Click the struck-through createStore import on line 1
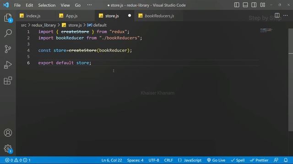293x164 pixels. [75, 31]
